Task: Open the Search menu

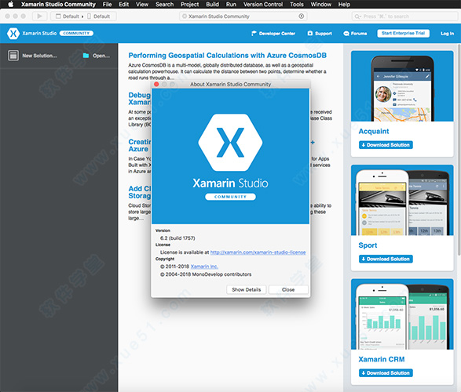Action: coord(164,4)
